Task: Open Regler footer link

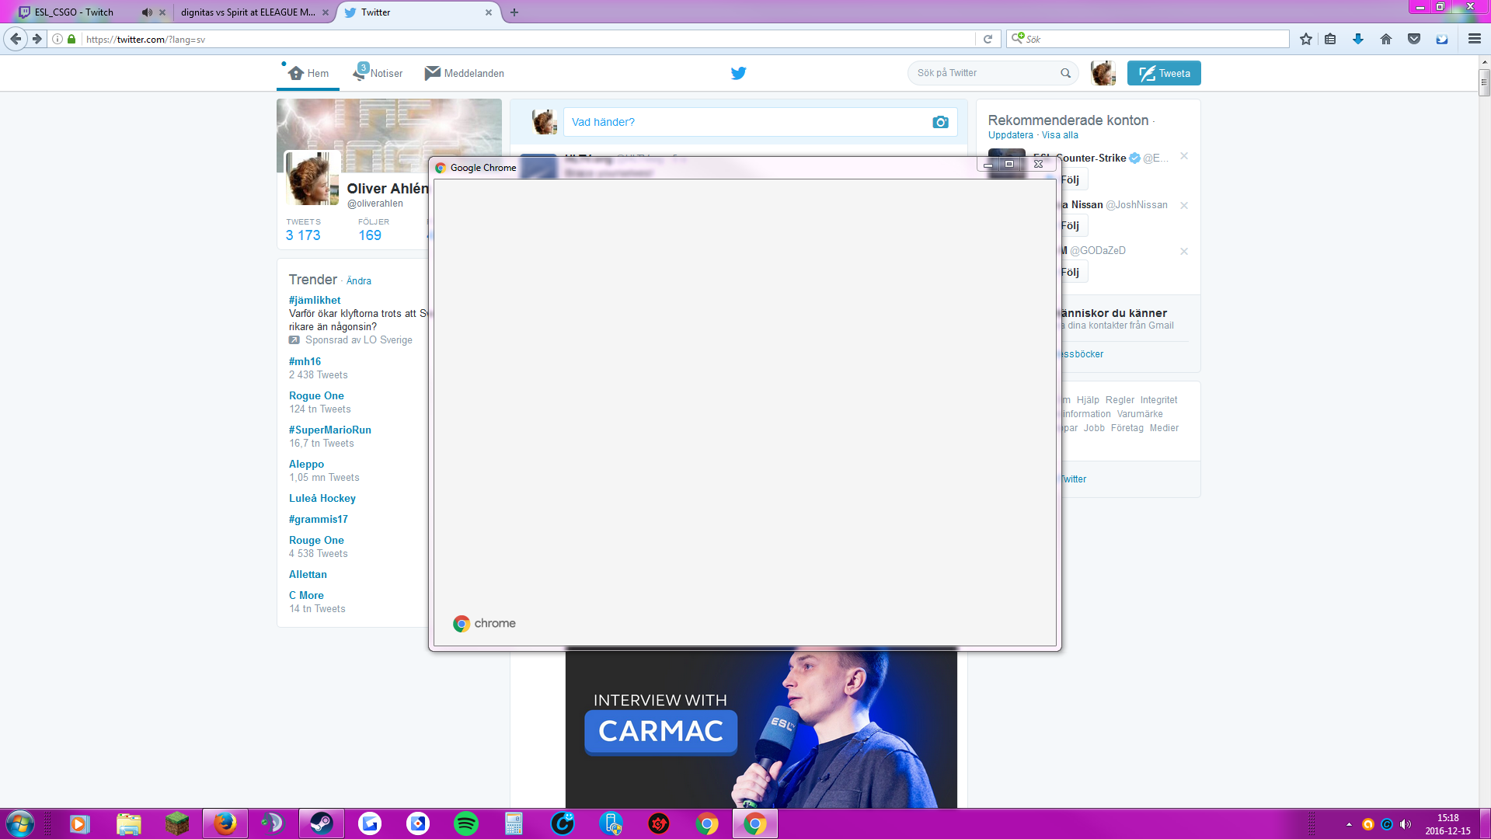Action: pos(1120,400)
